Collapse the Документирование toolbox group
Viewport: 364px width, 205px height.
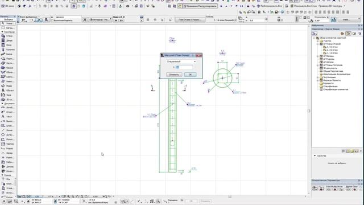(x=2, y=104)
